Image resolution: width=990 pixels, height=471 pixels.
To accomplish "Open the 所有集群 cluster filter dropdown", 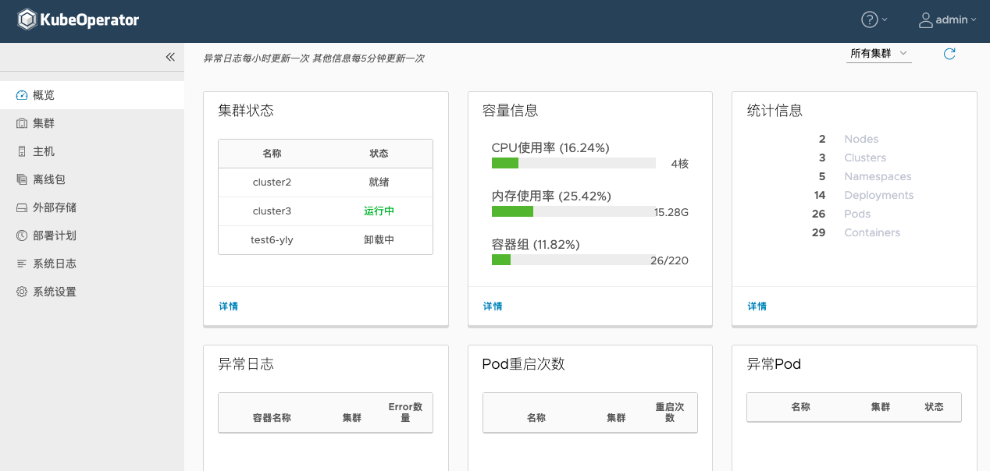I will click(878, 54).
